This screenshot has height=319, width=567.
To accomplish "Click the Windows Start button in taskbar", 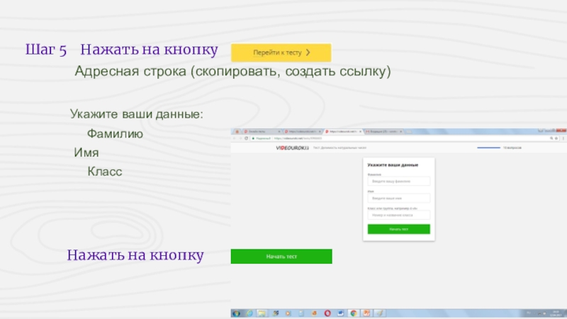I will point(237,313).
